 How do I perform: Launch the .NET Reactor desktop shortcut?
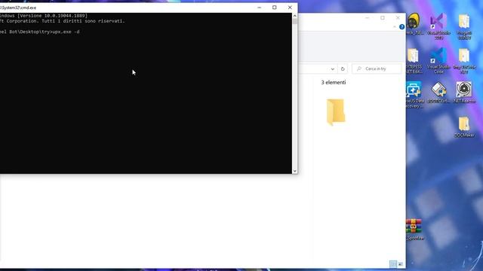pos(464,92)
